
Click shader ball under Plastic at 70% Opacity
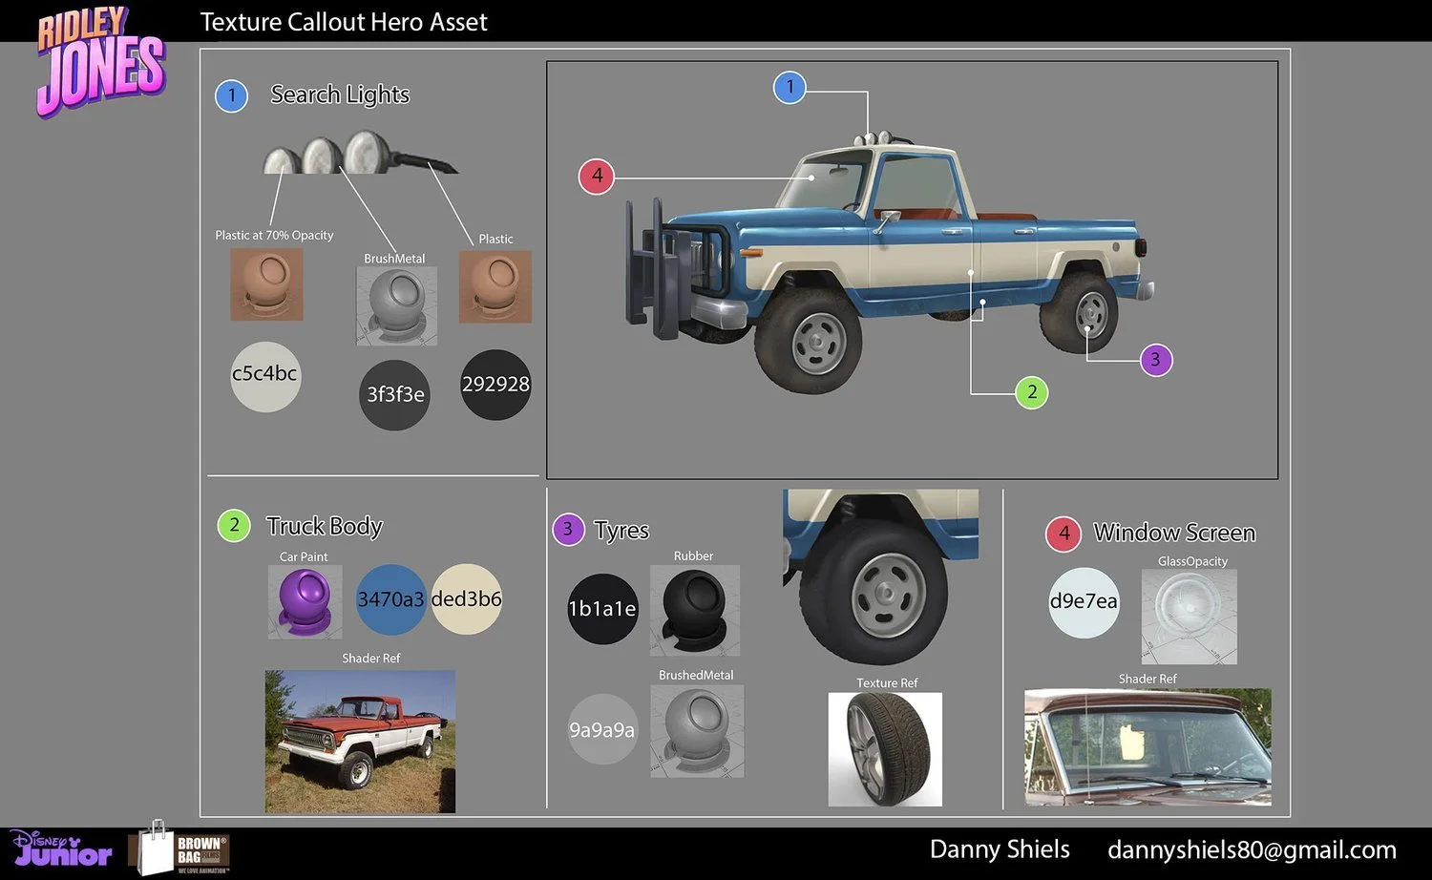pos(266,285)
